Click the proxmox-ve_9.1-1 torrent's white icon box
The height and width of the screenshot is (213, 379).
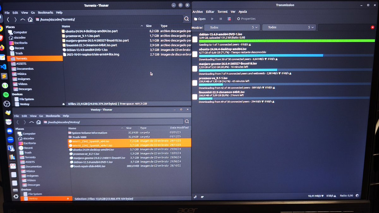click(195, 83)
